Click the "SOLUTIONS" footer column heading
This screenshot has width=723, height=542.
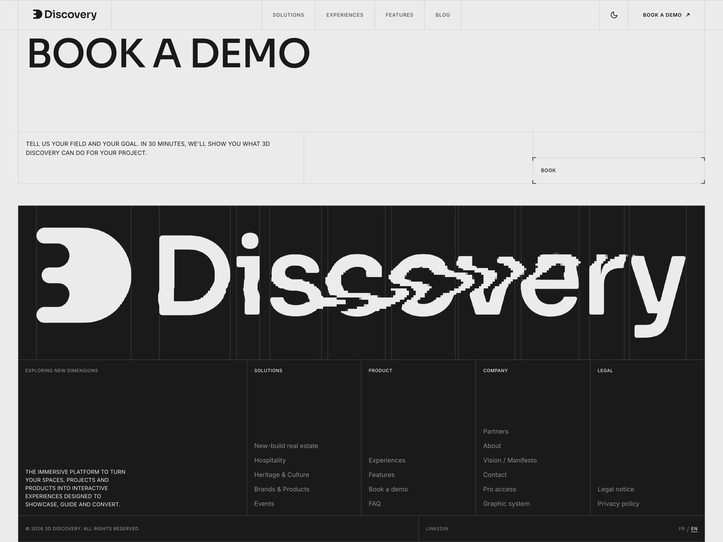pyautogui.click(x=268, y=370)
